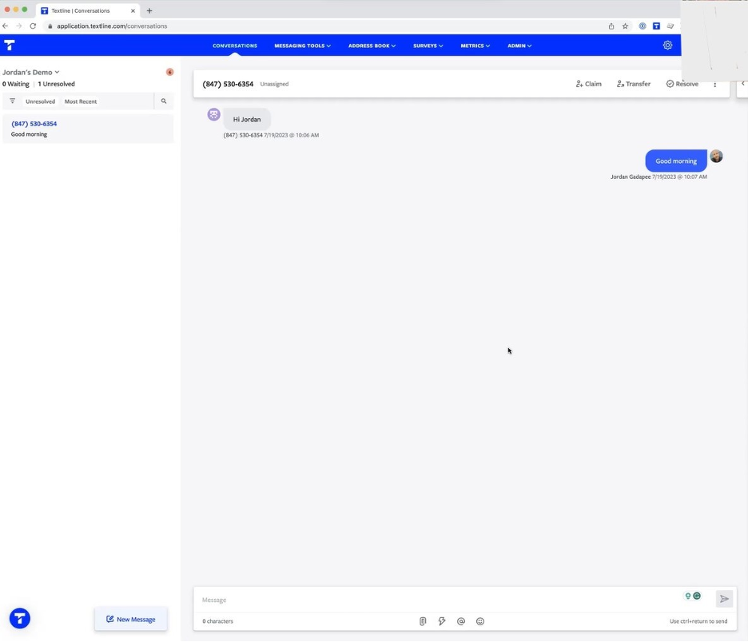Image resolution: width=748 pixels, height=642 pixels.
Task: Click the browser address bar URL
Action: click(112, 26)
